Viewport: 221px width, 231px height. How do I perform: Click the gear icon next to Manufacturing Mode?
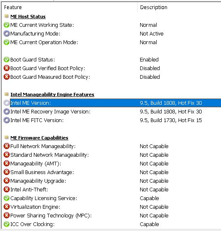[7, 33]
